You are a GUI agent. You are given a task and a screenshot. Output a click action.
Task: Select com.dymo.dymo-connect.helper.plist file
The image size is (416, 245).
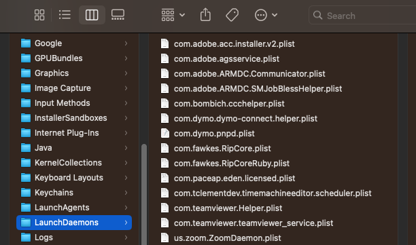(x=245, y=118)
